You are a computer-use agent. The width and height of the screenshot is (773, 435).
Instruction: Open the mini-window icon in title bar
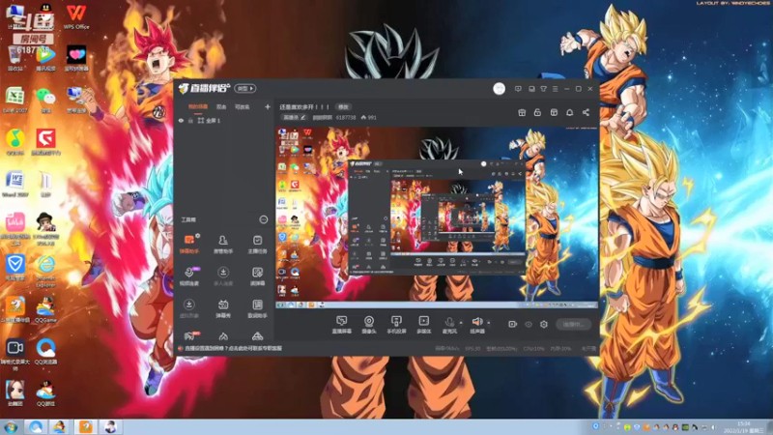pos(531,89)
